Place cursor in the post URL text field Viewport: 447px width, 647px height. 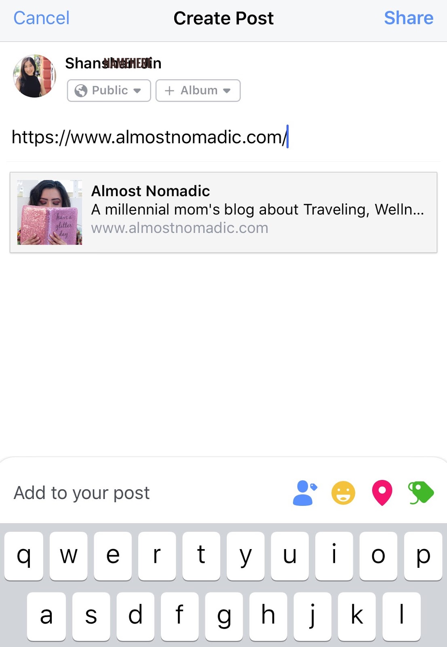223,137
